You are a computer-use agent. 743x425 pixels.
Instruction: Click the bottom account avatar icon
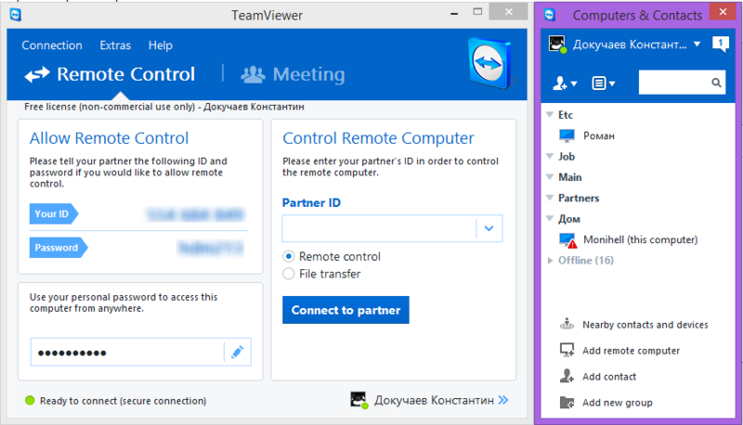(x=359, y=400)
